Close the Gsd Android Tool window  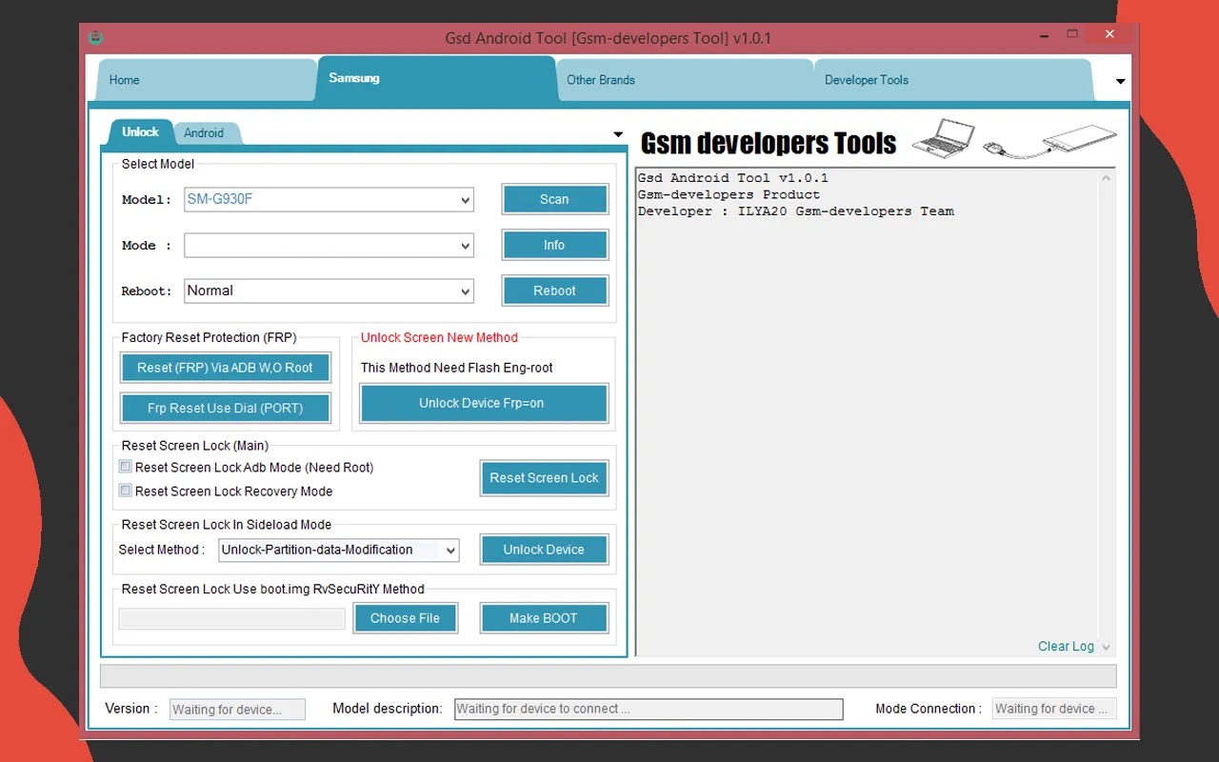1110,35
